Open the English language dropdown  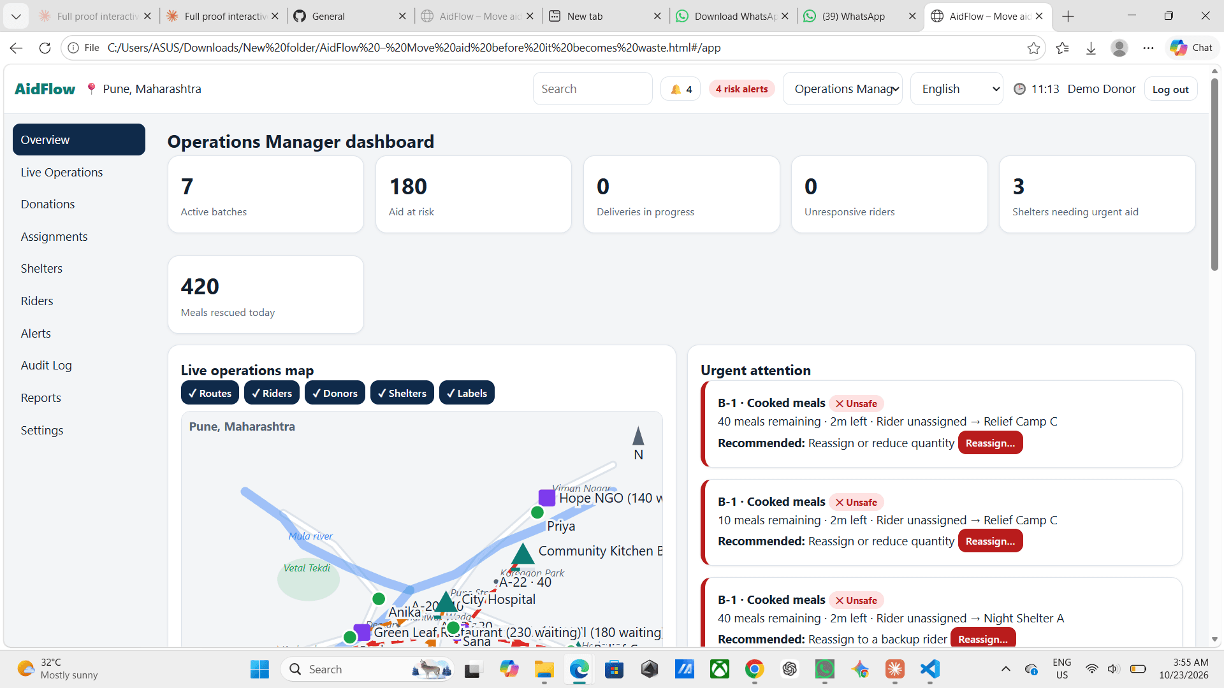pyautogui.click(x=956, y=89)
